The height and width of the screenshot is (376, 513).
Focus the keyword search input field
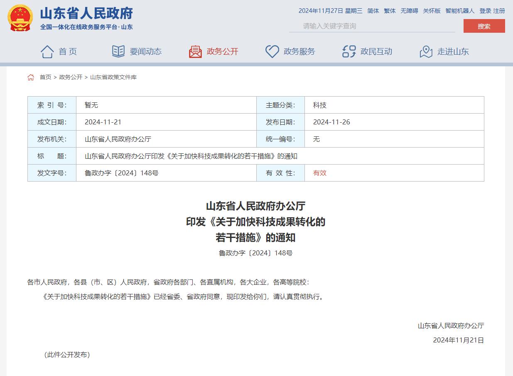(372, 26)
